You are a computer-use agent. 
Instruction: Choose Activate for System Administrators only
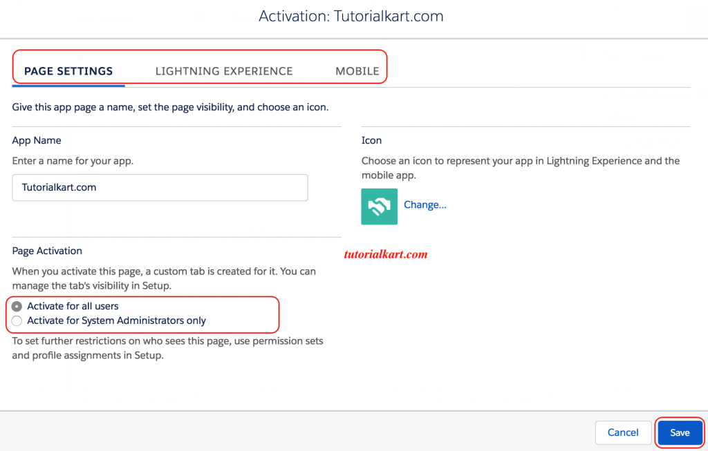[x=17, y=320]
